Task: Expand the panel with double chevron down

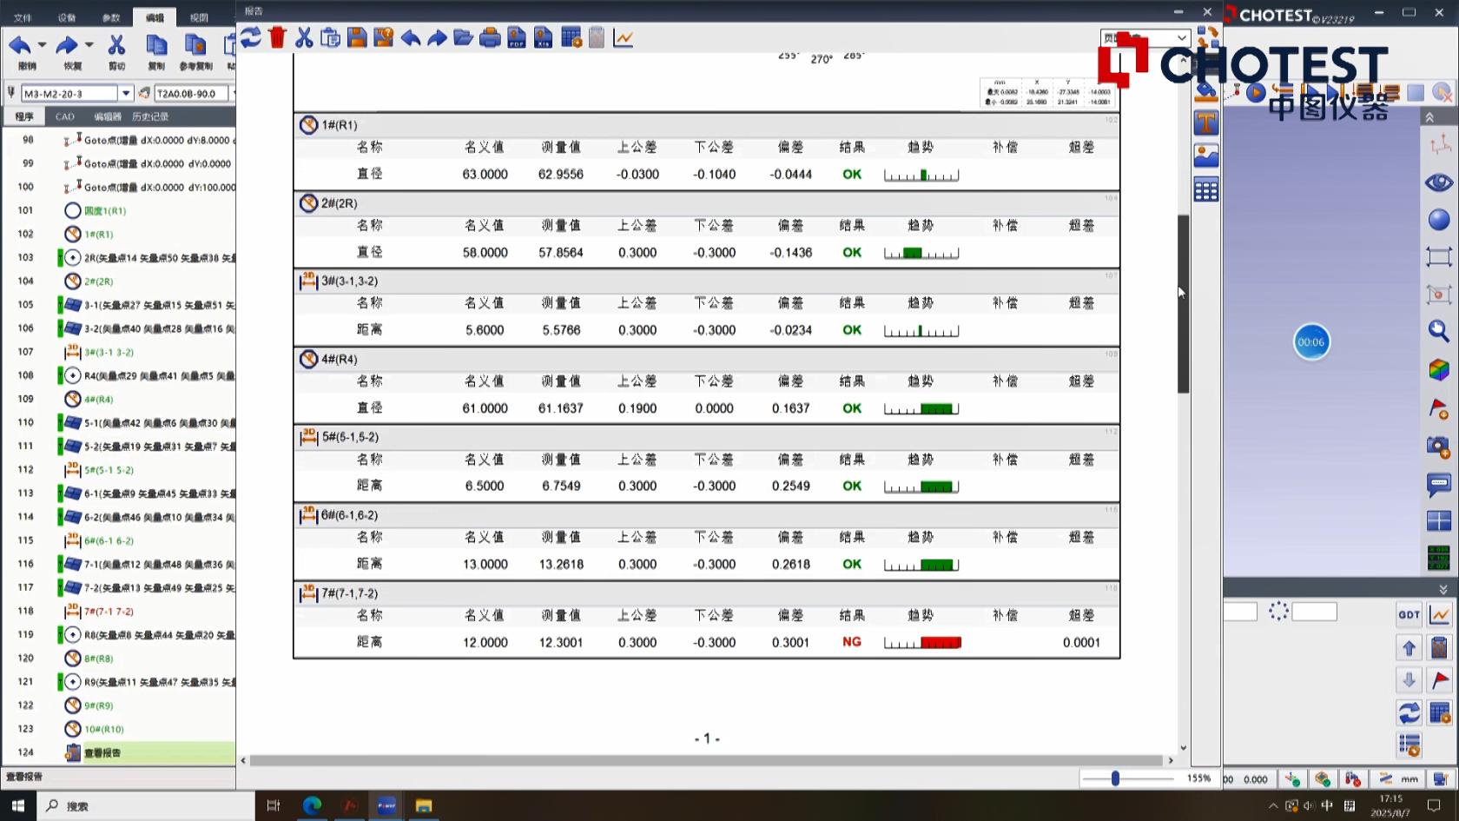Action: (1442, 589)
